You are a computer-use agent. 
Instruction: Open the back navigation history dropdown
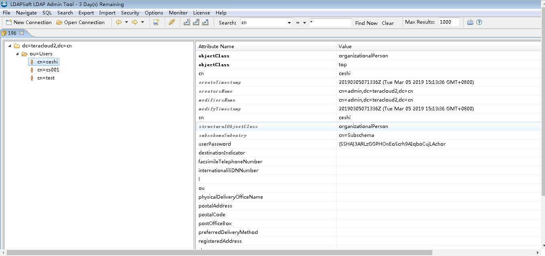[126, 22]
